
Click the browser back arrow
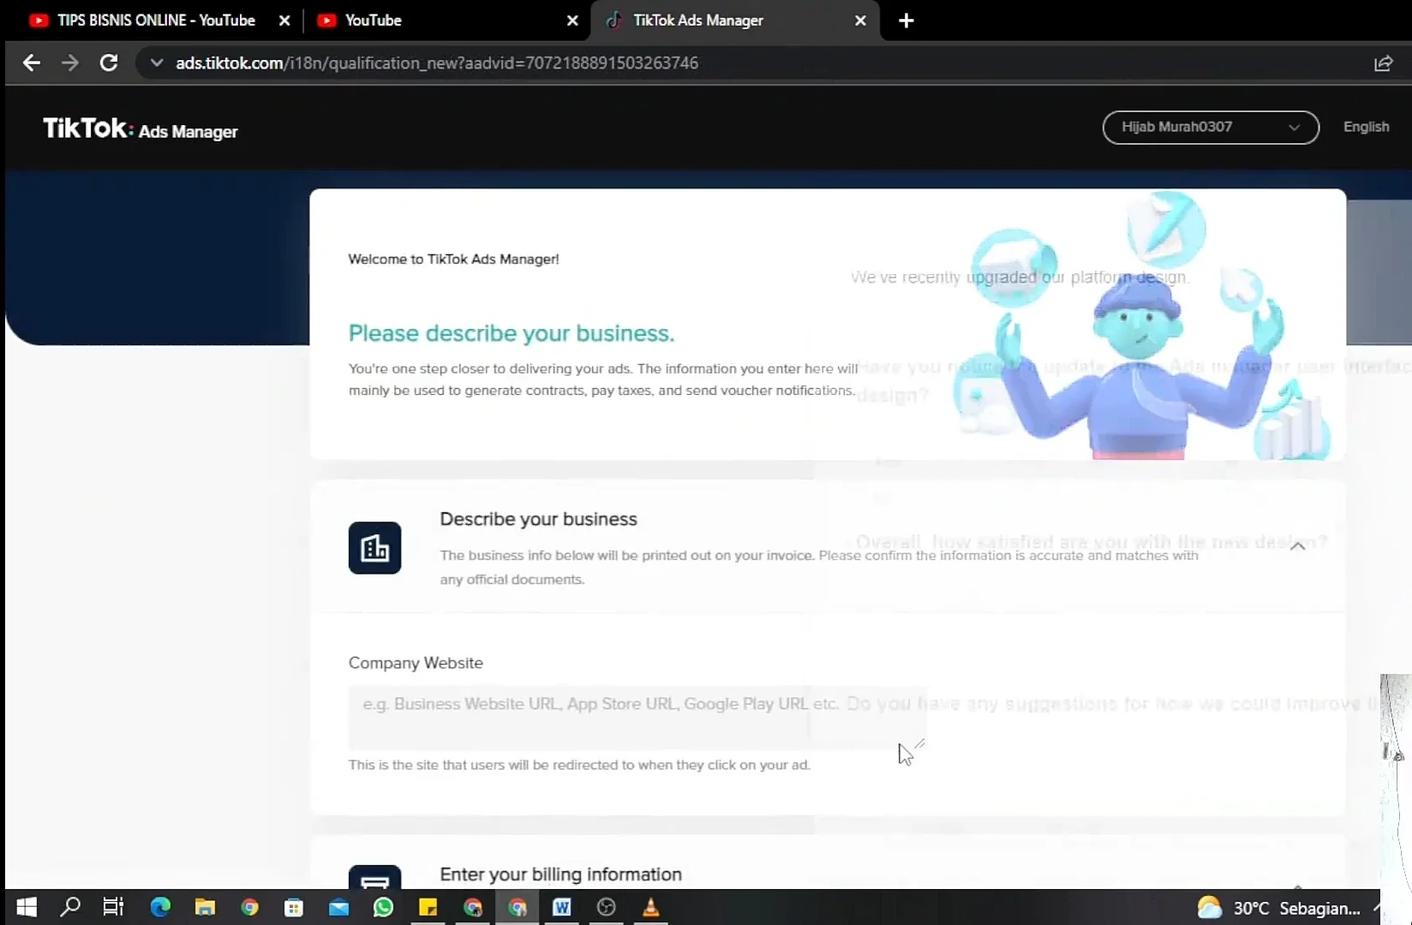coord(32,63)
